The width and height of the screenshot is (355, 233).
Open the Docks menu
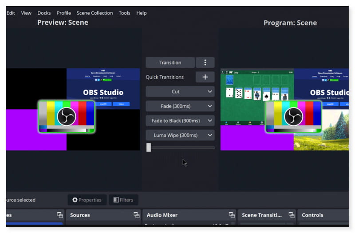pyautogui.click(x=44, y=13)
